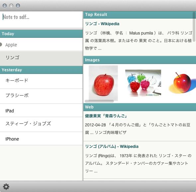196x192 pixels.
Task: Click the colorful glass apples thumbnail
Action: 143,83
